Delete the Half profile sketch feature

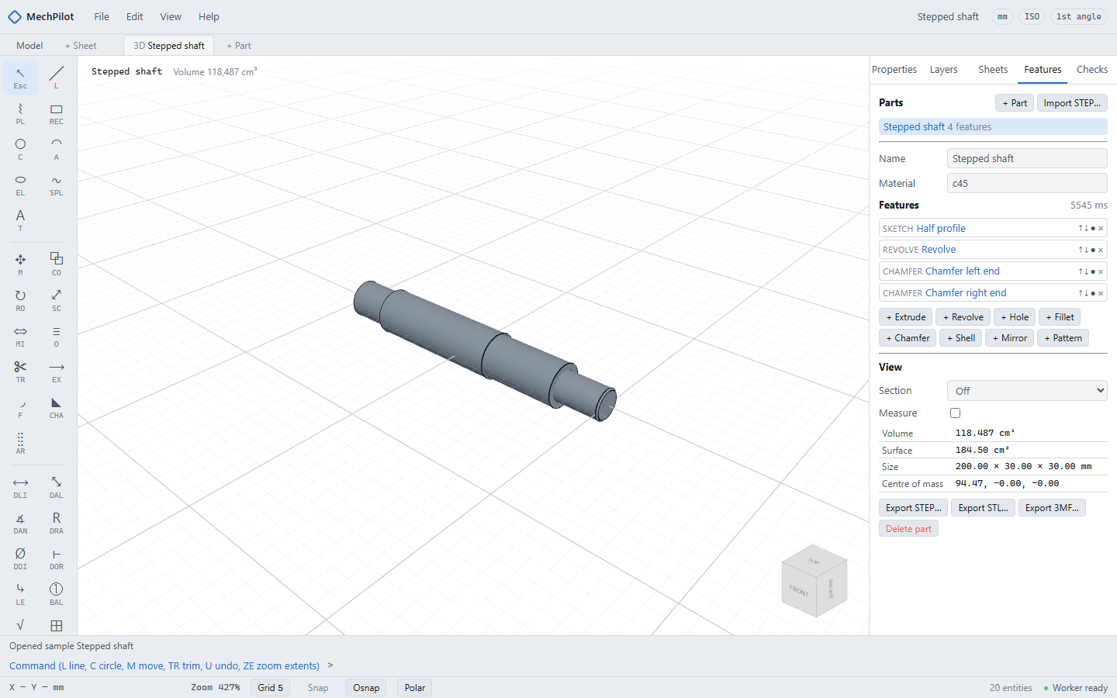1101,228
